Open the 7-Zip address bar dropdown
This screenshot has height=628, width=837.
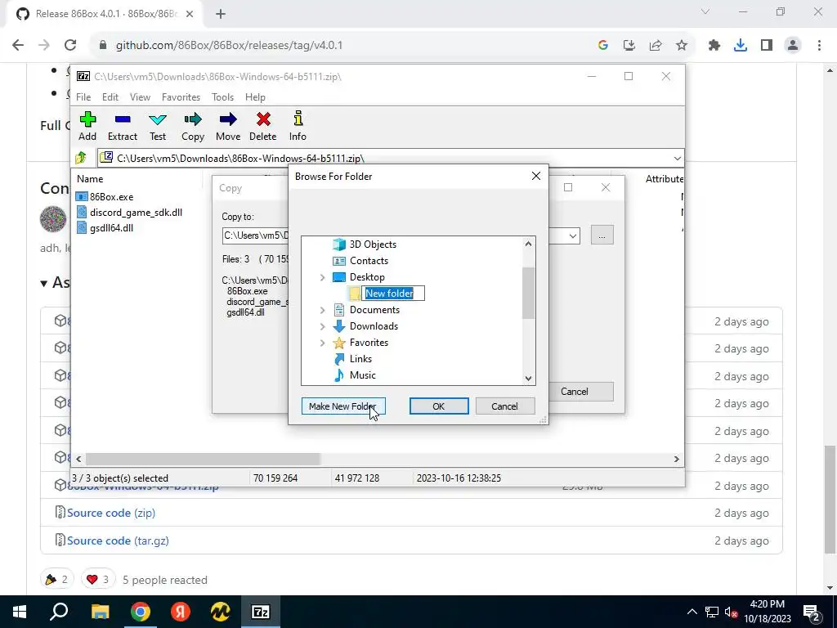(677, 159)
